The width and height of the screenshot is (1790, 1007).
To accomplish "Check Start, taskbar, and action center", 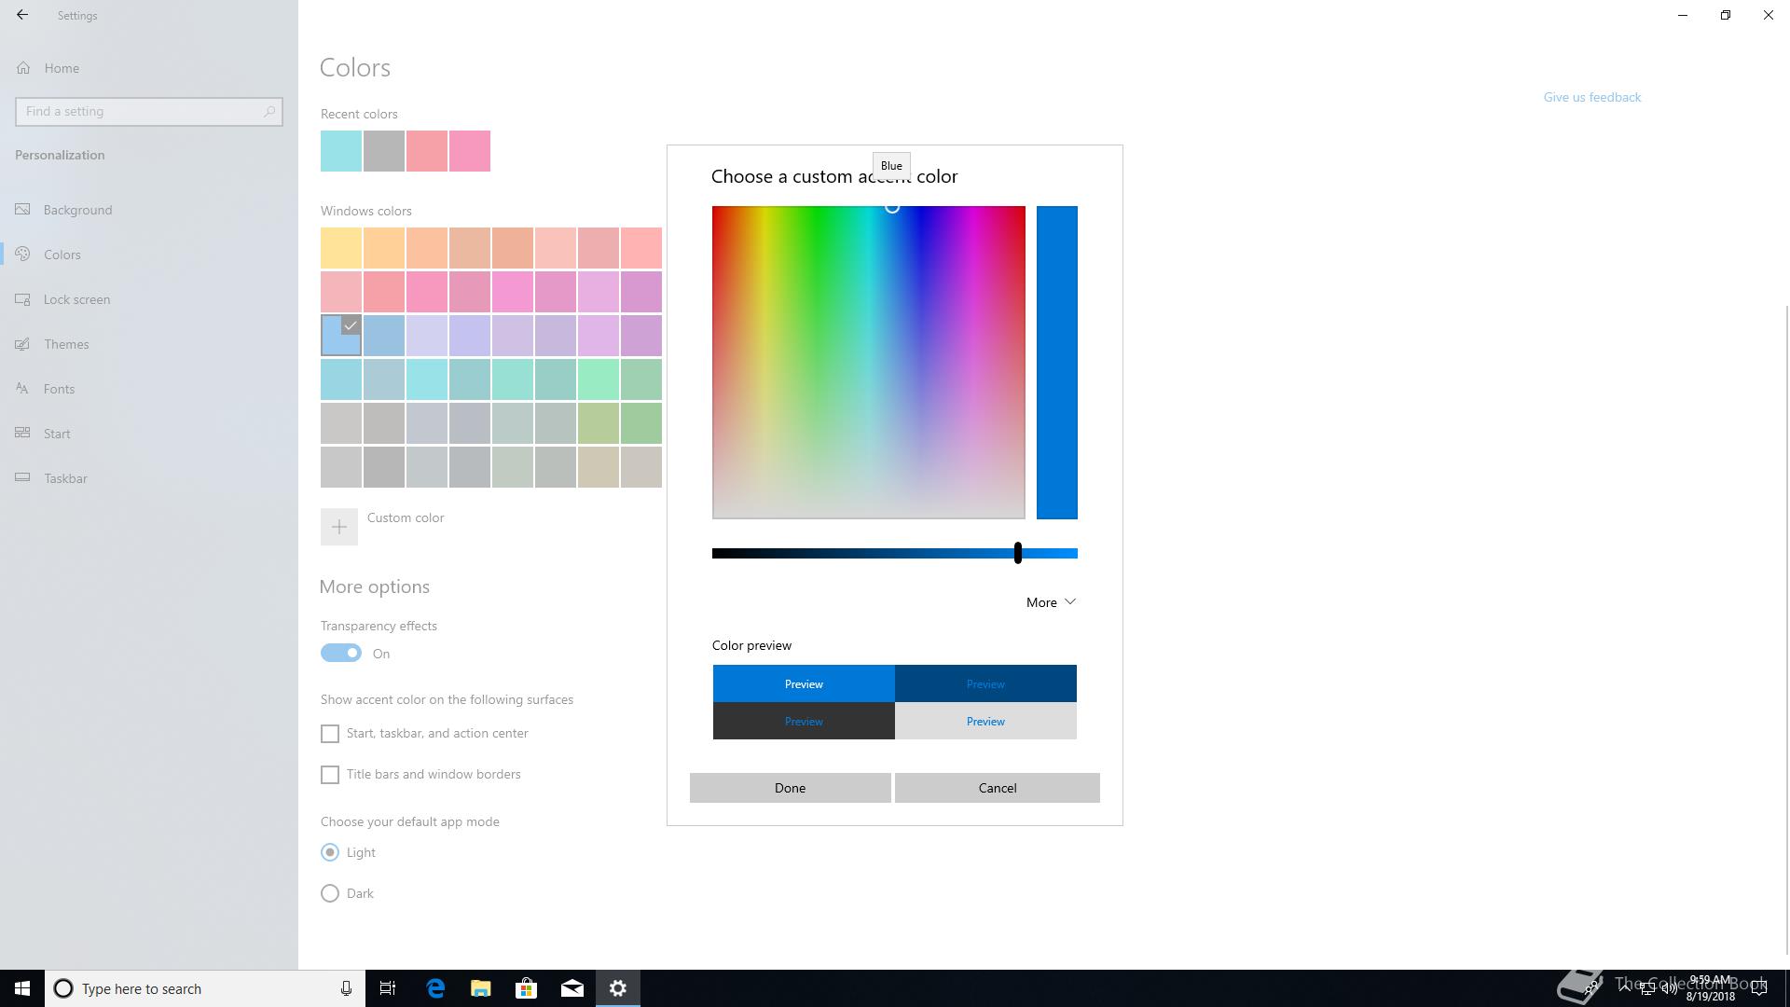I will click(330, 734).
